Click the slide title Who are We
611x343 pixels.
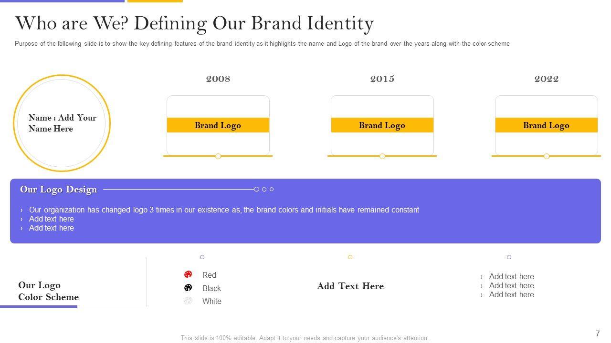pos(194,23)
